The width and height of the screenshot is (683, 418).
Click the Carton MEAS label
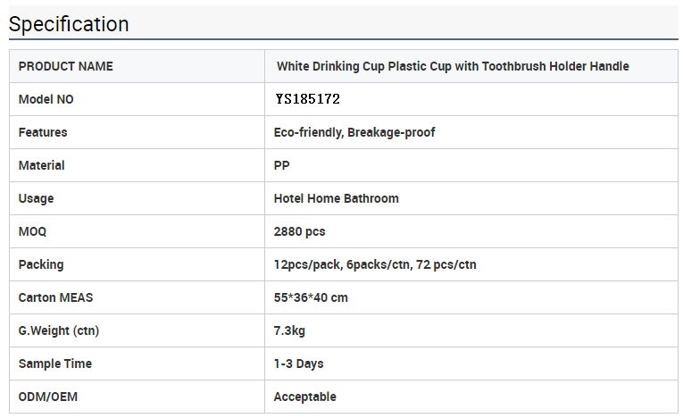pos(55,297)
